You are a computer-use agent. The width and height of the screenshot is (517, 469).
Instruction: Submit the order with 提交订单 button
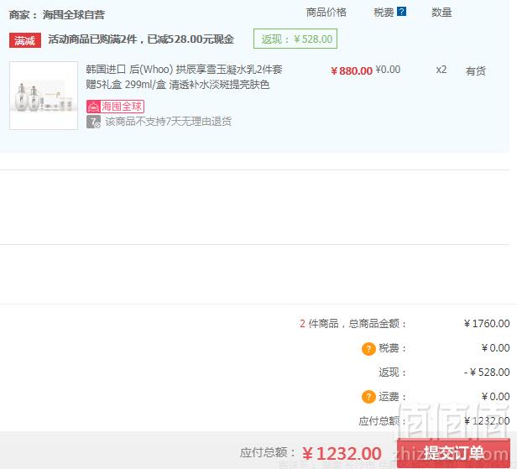(453, 453)
